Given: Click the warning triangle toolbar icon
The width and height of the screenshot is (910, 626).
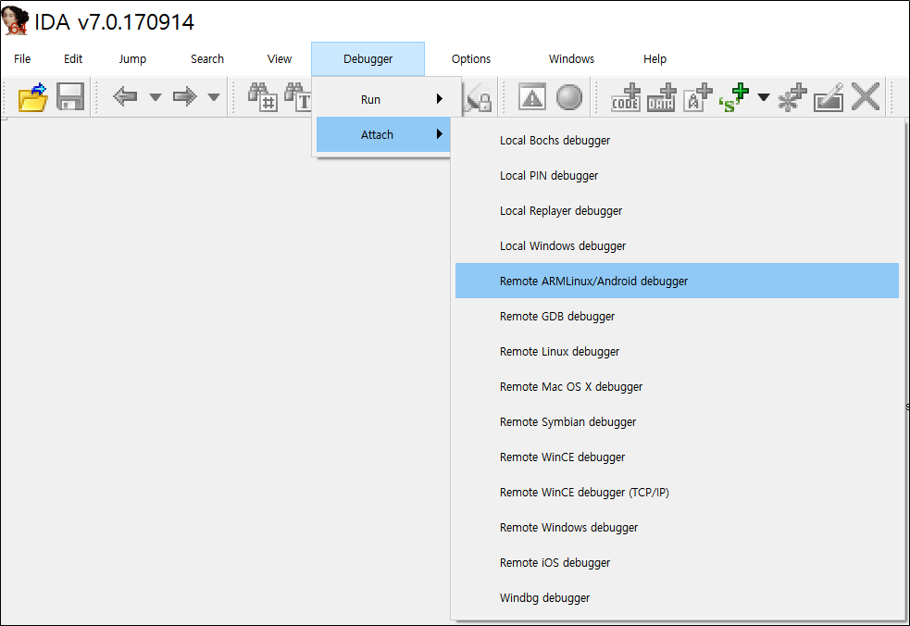Looking at the screenshot, I should tap(532, 97).
